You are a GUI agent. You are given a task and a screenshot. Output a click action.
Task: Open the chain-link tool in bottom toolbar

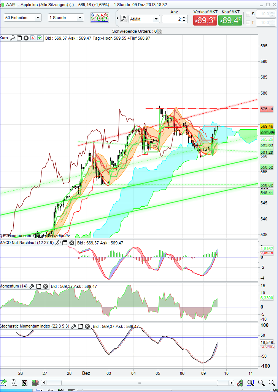[x=14, y=383]
